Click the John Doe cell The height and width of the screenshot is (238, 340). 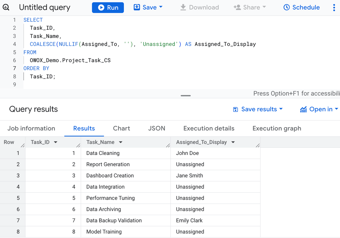click(x=216, y=153)
